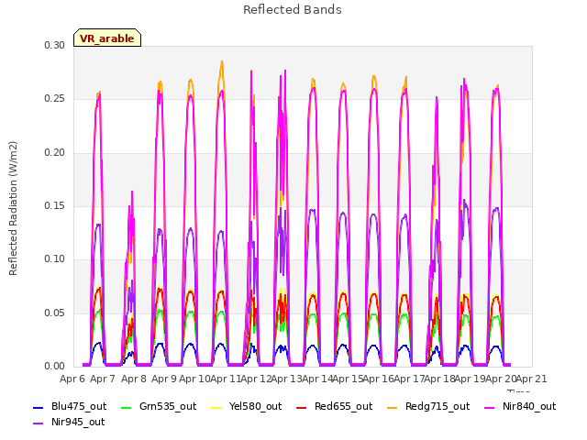Click the Apr 20 x-axis label
Screen dimensions: 587x440
[502, 379]
